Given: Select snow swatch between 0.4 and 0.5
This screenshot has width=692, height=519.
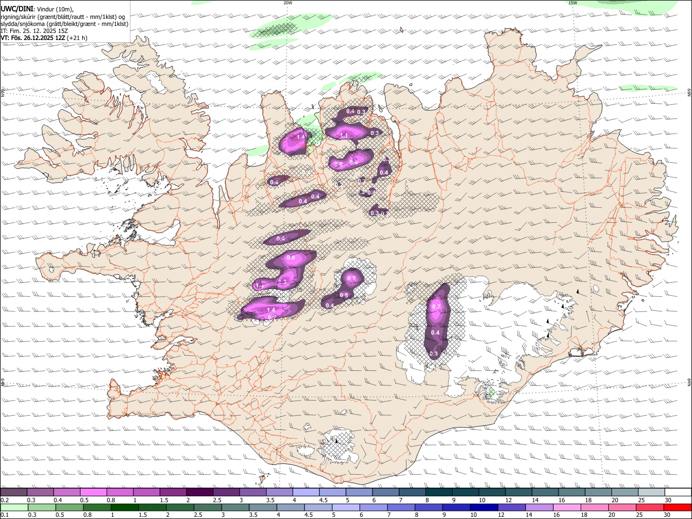Looking at the screenshot, I should (66, 493).
